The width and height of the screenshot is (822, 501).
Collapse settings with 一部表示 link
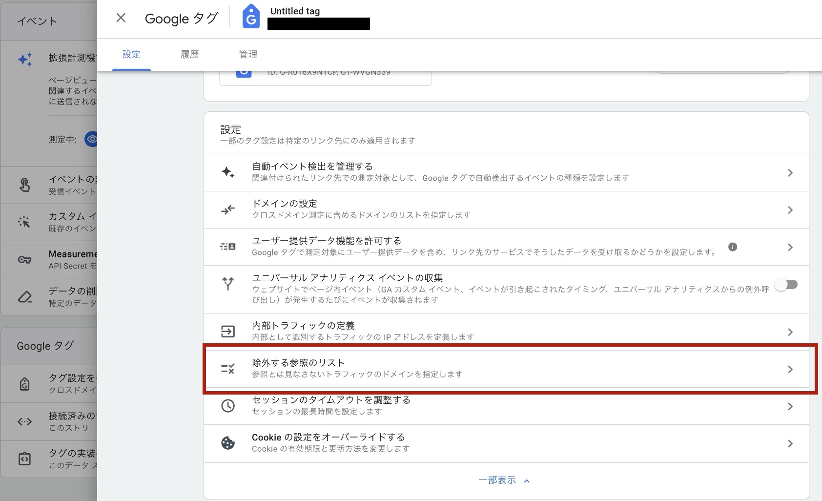pos(497,480)
